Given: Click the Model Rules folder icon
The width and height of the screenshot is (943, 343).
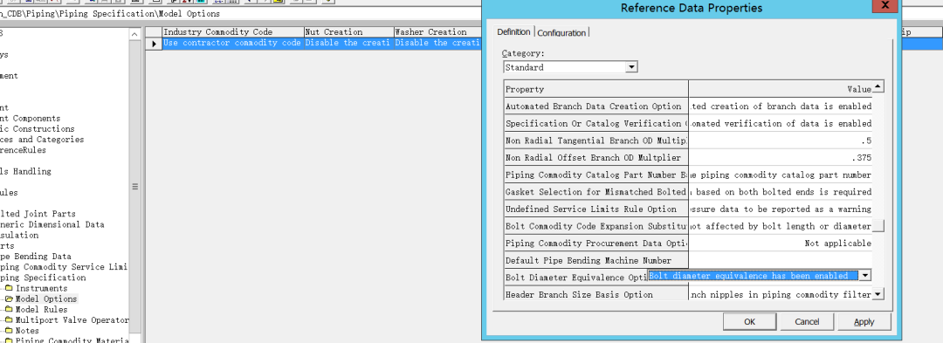Looking at the screenshot, I should coord(9,309).
